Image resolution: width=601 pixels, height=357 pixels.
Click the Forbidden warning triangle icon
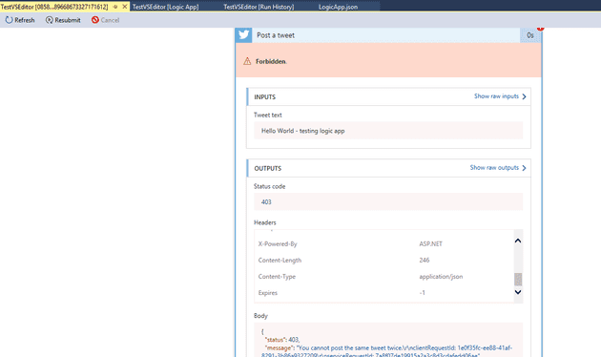247,61
